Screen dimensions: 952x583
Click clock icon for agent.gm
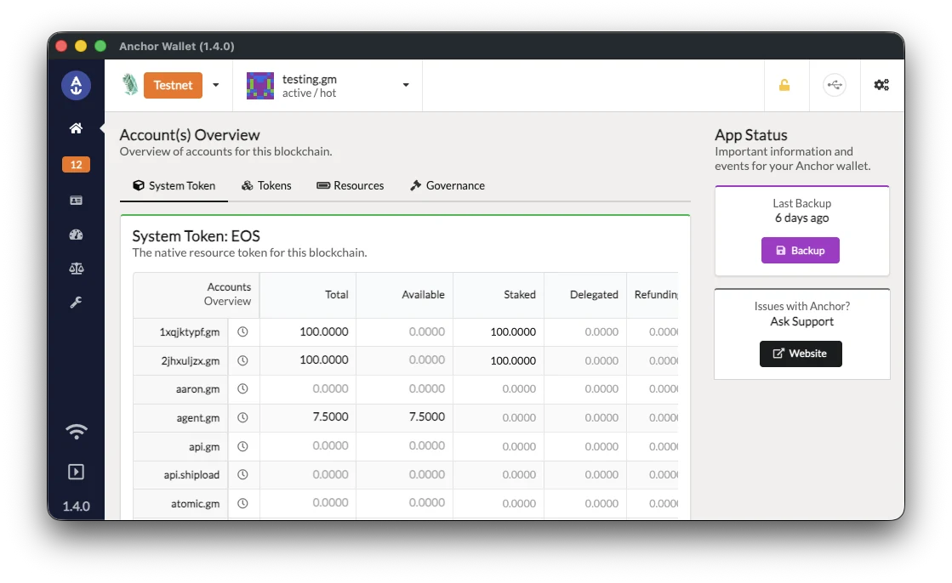click(x=242, y=417)
